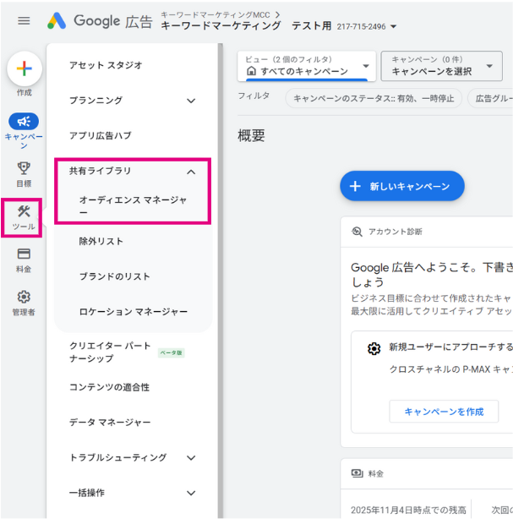513x519 pixels.
Task: Click the キャンペーンのステータス filter chip
Action: [x=373, y=99]
